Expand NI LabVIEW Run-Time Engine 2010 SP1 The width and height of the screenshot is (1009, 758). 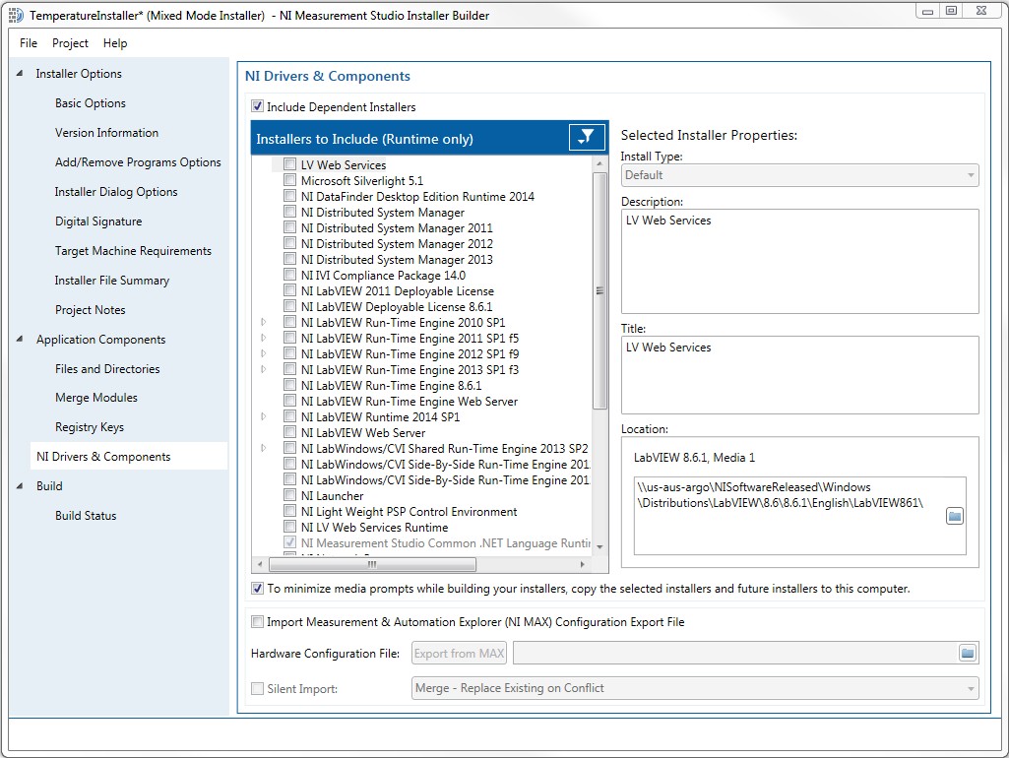[x=264, y=322]
